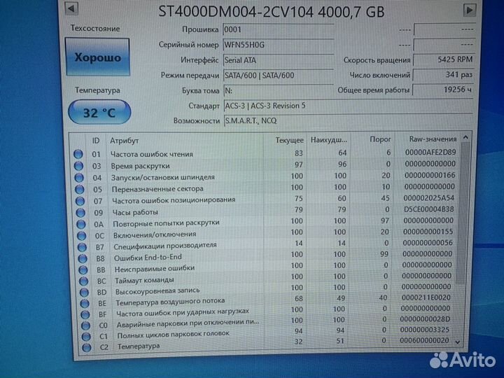Image resolution: width=504 pixels, height=378 pixels.
Task: Click the standard field ACS-3 Revision 5
Action: pyautogui.click(x=348, y=106)
